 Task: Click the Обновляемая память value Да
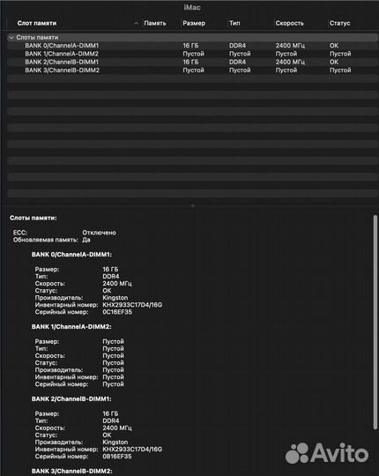tap(86, 240)
